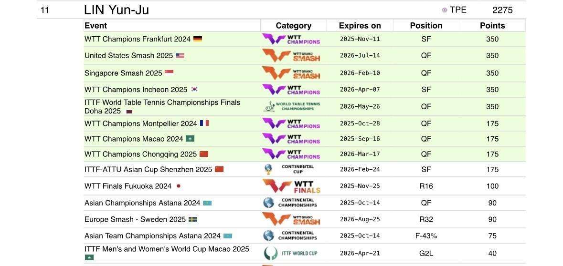Click the TPE association emblem icon

(445, 10)
